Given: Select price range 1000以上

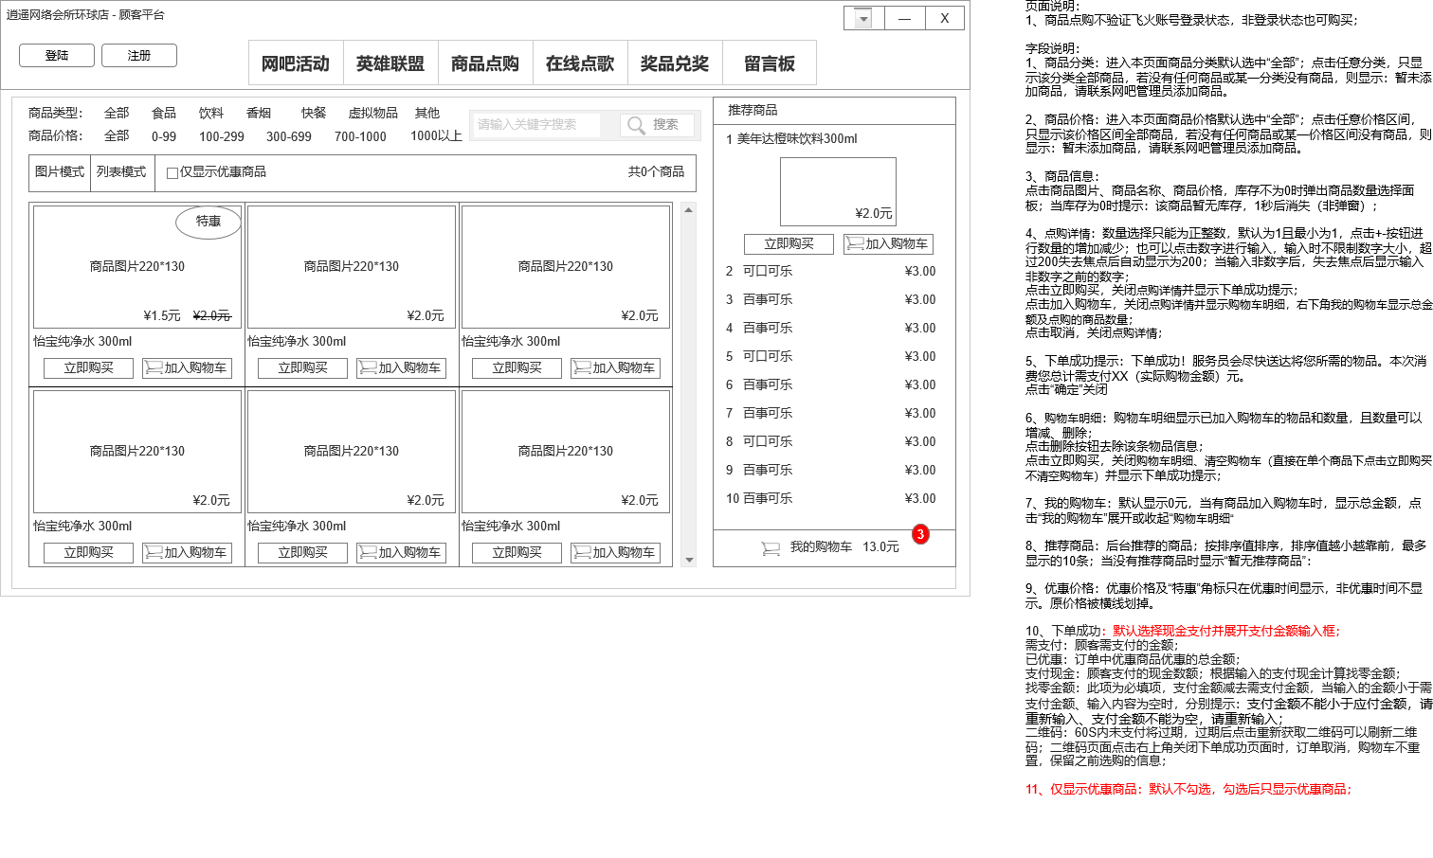Looking at the screenshot, I should [x=436, y=136].
